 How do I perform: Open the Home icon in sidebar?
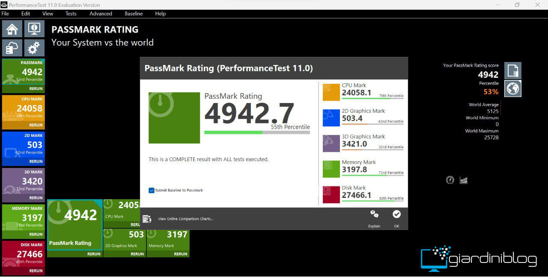pyautogui.click(x=12, y=29)
